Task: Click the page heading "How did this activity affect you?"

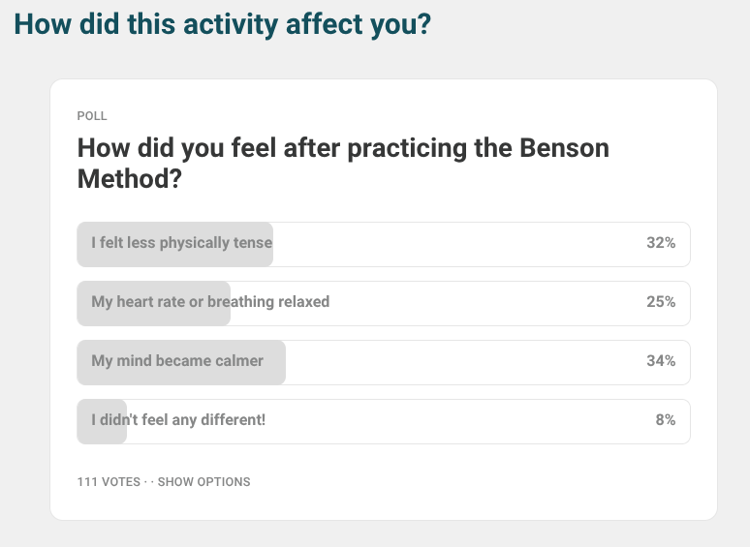Action: tap(223, 24)
